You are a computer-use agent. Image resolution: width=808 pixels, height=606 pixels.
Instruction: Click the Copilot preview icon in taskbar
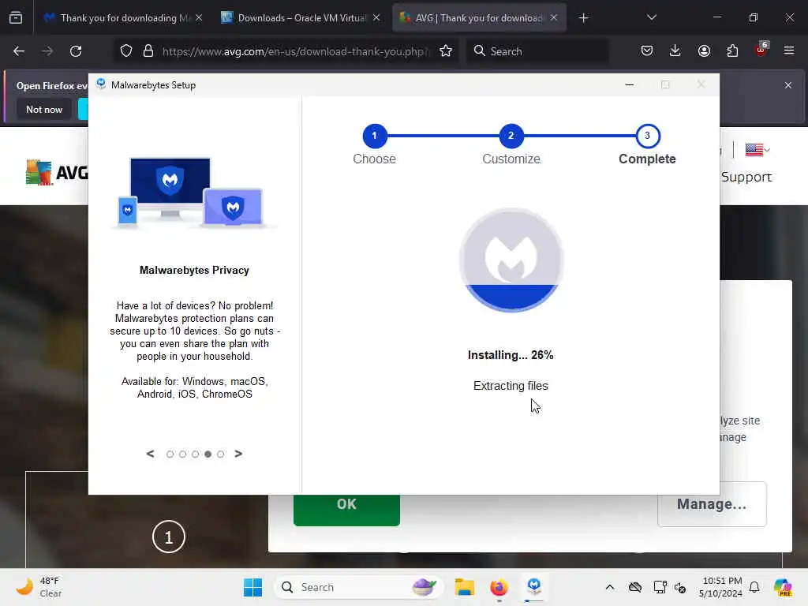783,587
